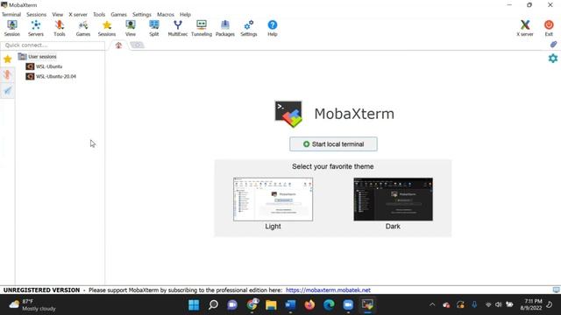Open File Explorer from the taskbar
Image resolution: width=561 pixels, height=315 pixels.
(271, 304)
